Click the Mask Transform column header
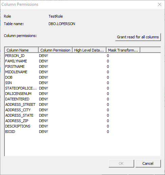Screen dimensions: 165x175 click(x=123, y=50)
